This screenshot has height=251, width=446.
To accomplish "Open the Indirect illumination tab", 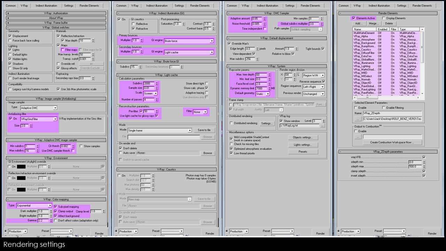I will click(x=46, y=5).
